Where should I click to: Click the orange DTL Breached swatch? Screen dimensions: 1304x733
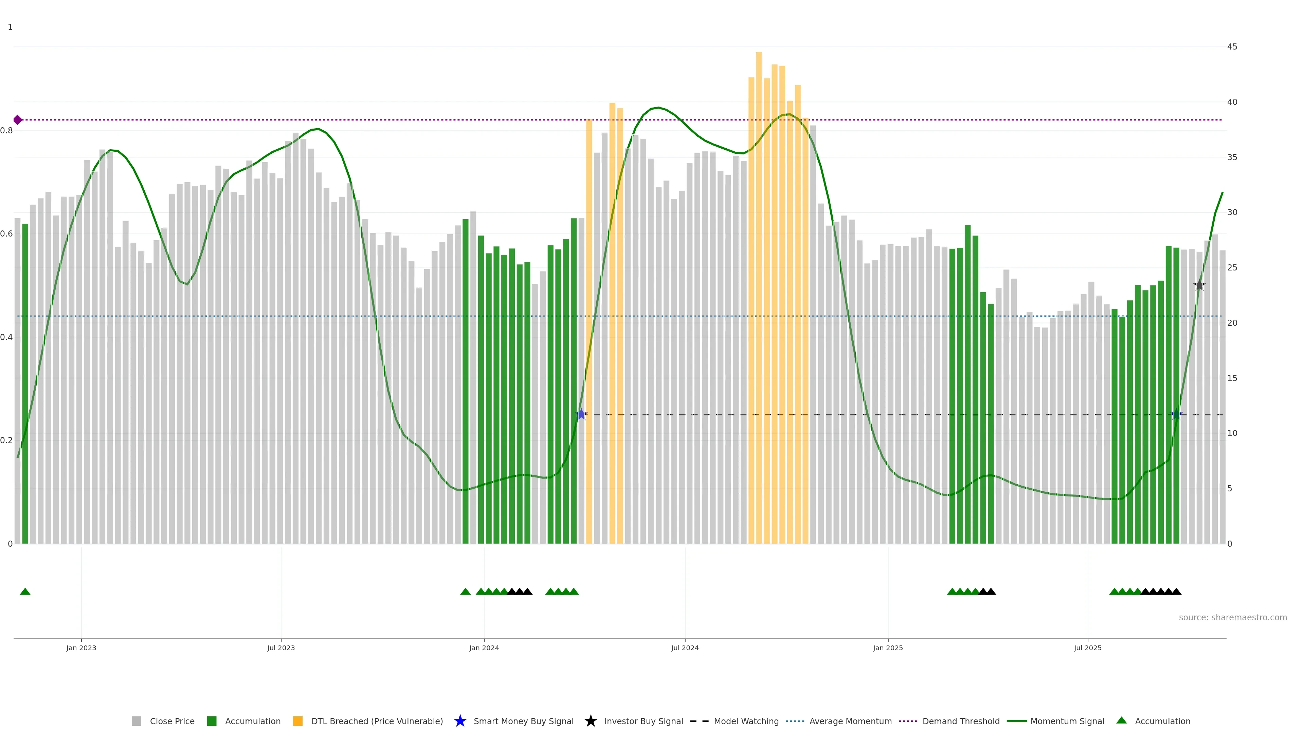tap(298, 721)
